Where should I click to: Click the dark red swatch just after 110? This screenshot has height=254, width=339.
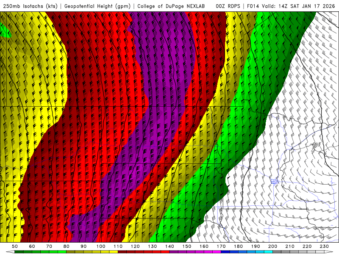tap(122, 252)
